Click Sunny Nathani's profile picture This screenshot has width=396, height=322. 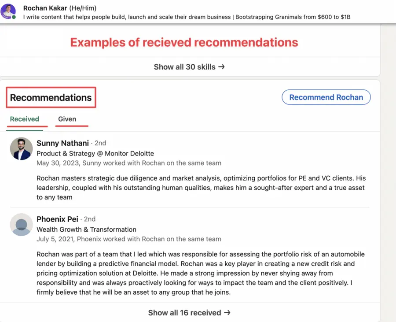(21, 148)
